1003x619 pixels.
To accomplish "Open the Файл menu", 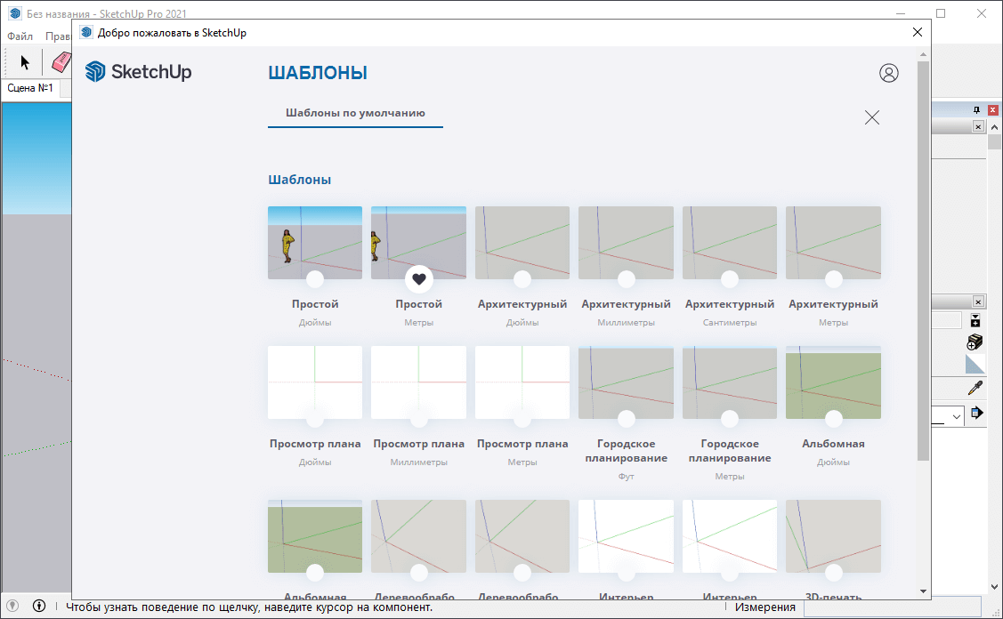I will (x=20, y=36).
